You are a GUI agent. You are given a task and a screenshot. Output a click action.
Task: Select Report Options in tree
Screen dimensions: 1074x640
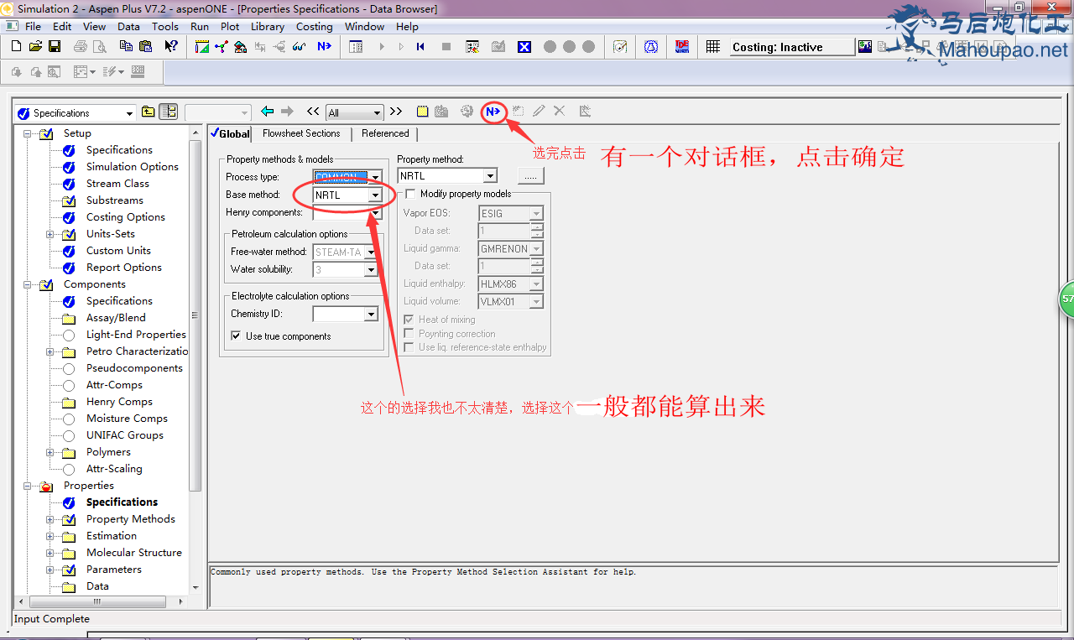[124, 268]
